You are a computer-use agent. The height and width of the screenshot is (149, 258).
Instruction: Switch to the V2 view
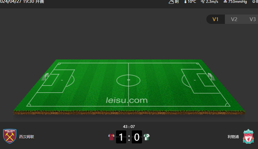pyautogui.click(x=234, y=19)
